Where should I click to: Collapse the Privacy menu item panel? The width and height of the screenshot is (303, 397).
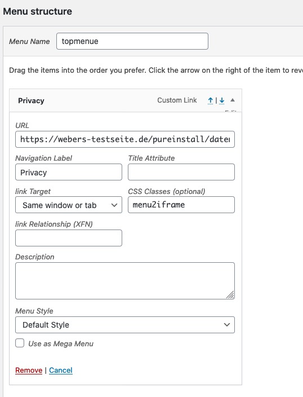pos(233,100)
